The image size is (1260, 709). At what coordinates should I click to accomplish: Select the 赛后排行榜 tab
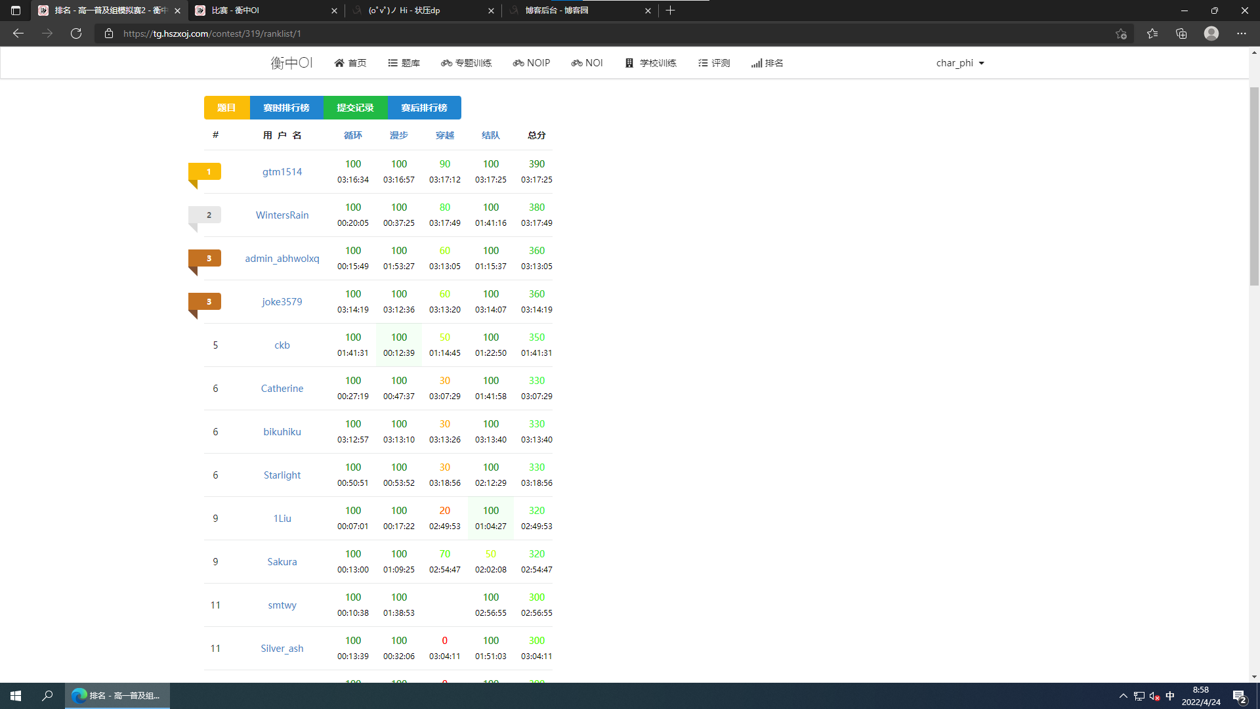(424, 108)
